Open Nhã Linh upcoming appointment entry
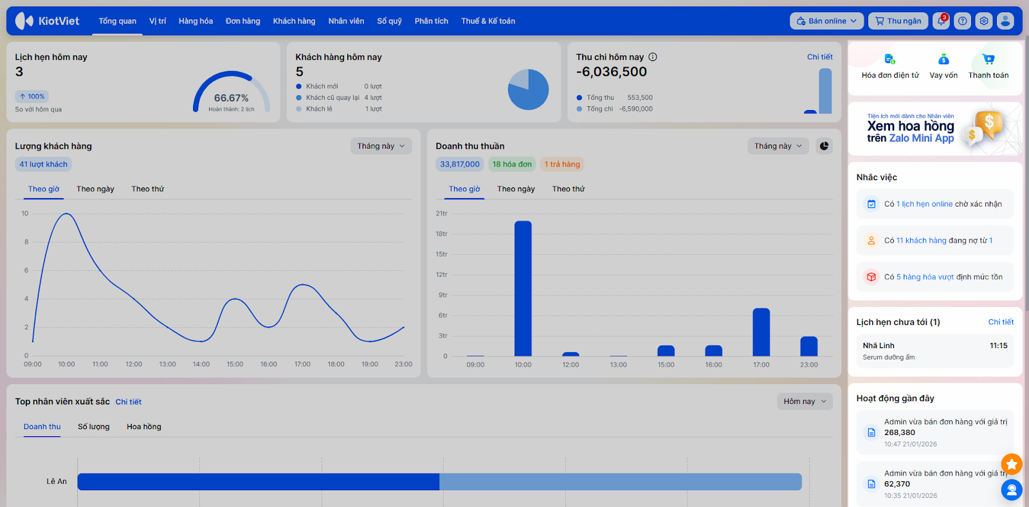Screen dimensions: 1029x507 point(934,351)
